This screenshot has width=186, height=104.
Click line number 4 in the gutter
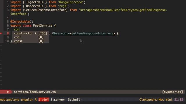point(8,18)
